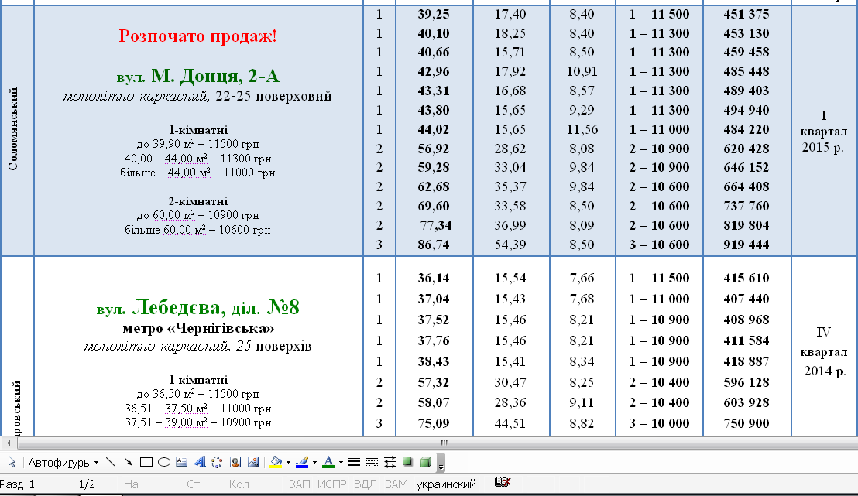Open font color dropdown arrow

click(341, 463)
